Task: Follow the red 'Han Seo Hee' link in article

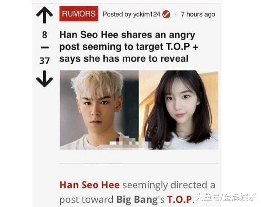Action: coord(90,185)
